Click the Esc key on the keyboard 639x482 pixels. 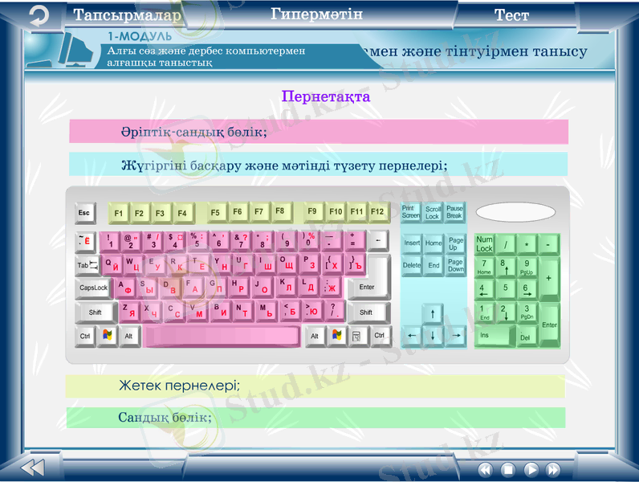84,213
